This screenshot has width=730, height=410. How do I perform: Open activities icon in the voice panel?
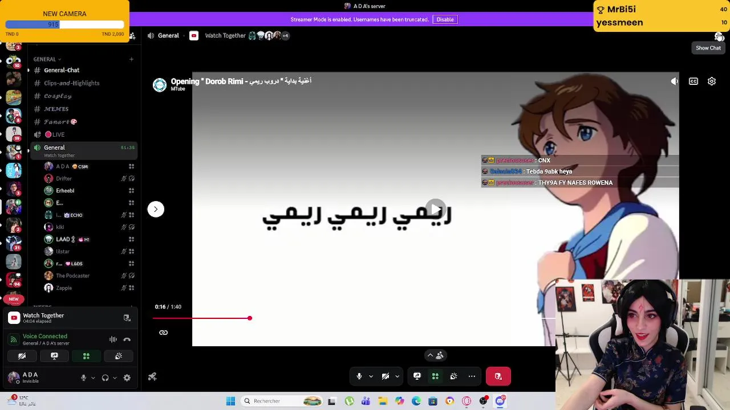86,356
